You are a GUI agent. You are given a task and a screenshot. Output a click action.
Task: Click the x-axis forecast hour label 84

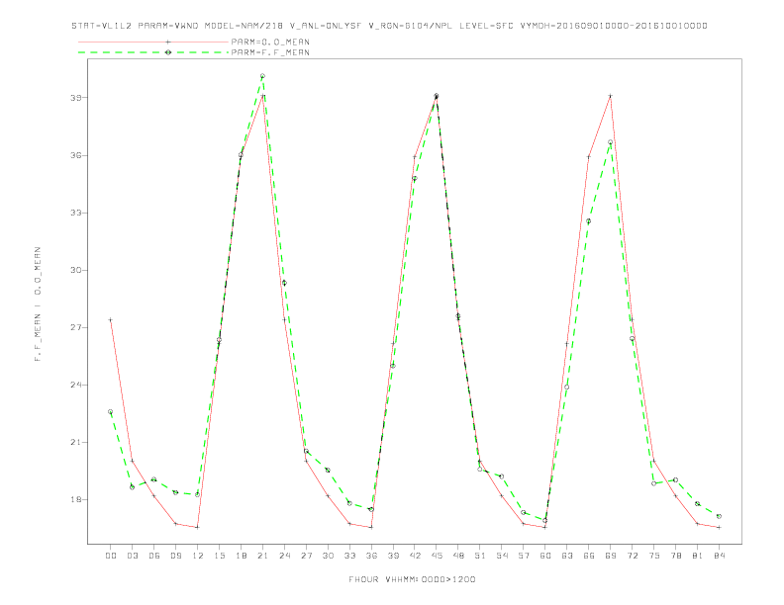click(720, 556)
